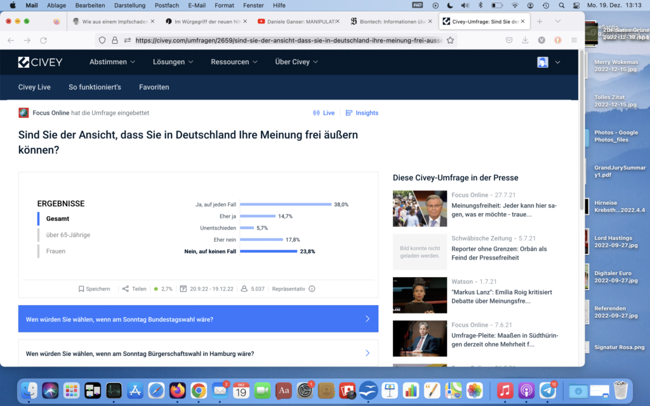
Task: Open the Darstellung menu in menu bar
Action: click(129, 5)
